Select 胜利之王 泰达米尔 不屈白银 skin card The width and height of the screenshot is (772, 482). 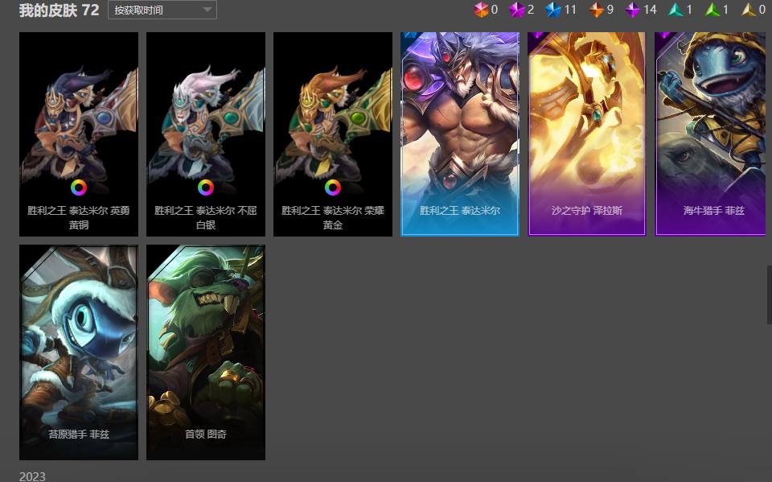[206, 134]
